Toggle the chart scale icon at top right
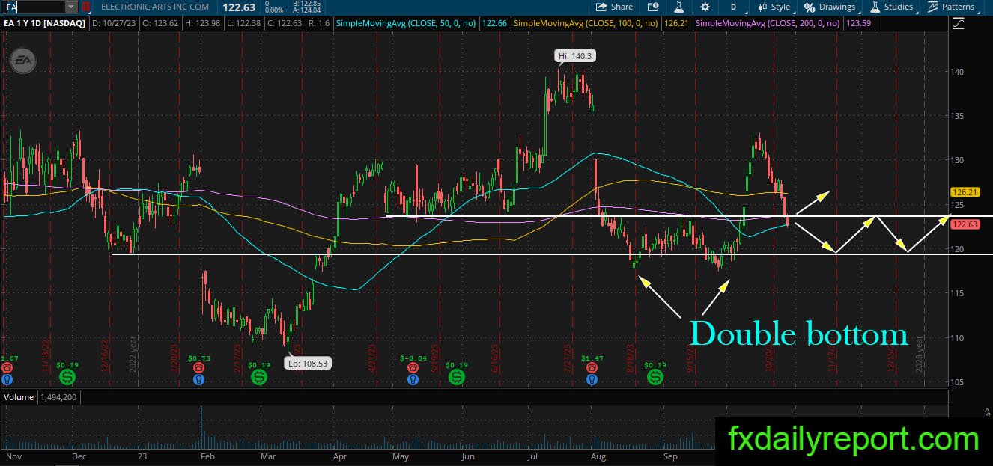Image resolution: width=993 pixels, height=466 pixels. tap(959, 23)
